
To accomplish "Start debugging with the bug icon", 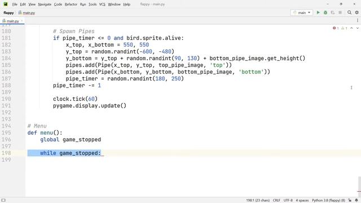I will pos(325,12).
